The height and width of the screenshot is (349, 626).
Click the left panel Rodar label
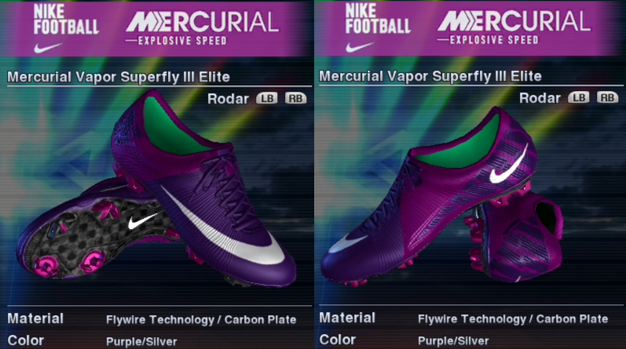point(228,99)
